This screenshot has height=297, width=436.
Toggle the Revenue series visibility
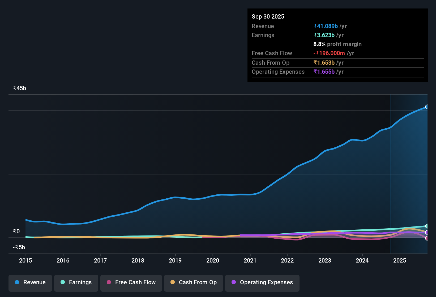30,282
